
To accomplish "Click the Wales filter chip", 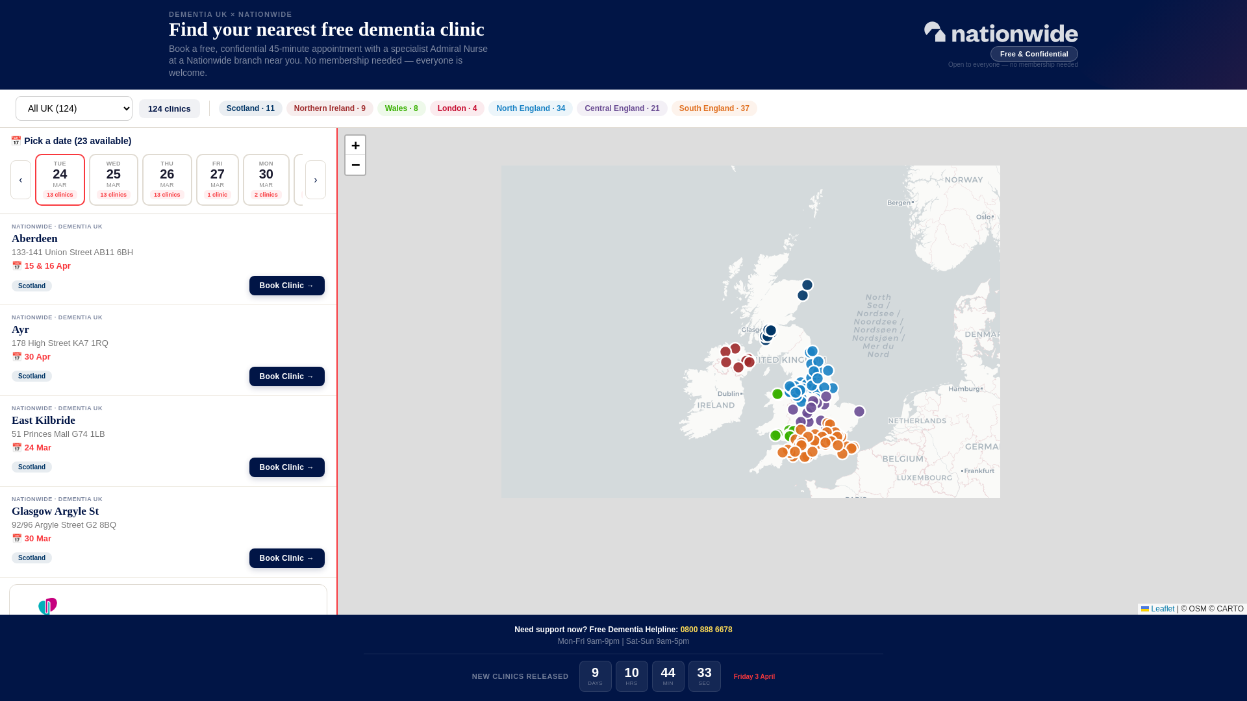I will (401, 108).
